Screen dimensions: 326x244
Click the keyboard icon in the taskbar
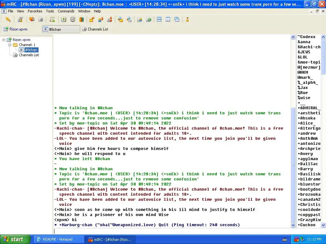click(285, 240)
